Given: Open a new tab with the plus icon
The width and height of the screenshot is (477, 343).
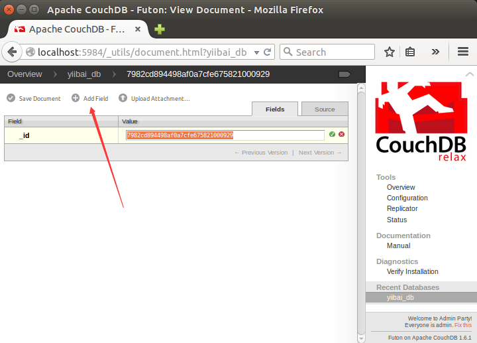Looking at the screenshot, I should tap(160, 29).
